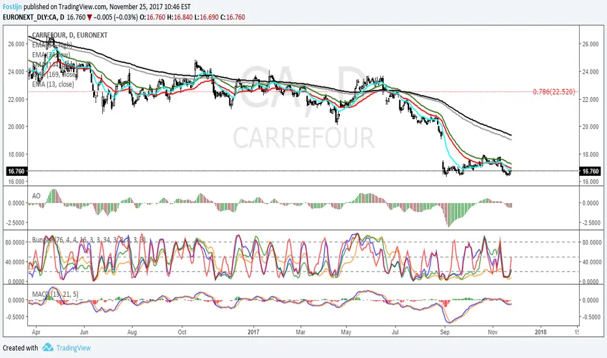Click 26.000 on the left price scale
This screenshot has width=607, height=358.
pyautogui.click(x=16, y=44)
